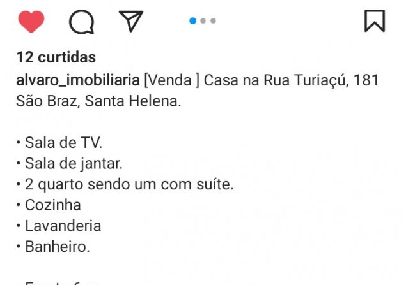Tap the "Banheiro." bullet line
The height and width of the screenshot is (285, 406).
pos(57,246)
